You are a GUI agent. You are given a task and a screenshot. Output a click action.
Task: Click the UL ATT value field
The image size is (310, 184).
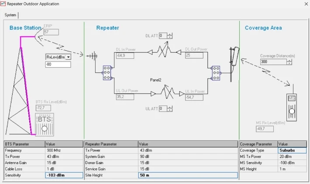coord(163,109)
